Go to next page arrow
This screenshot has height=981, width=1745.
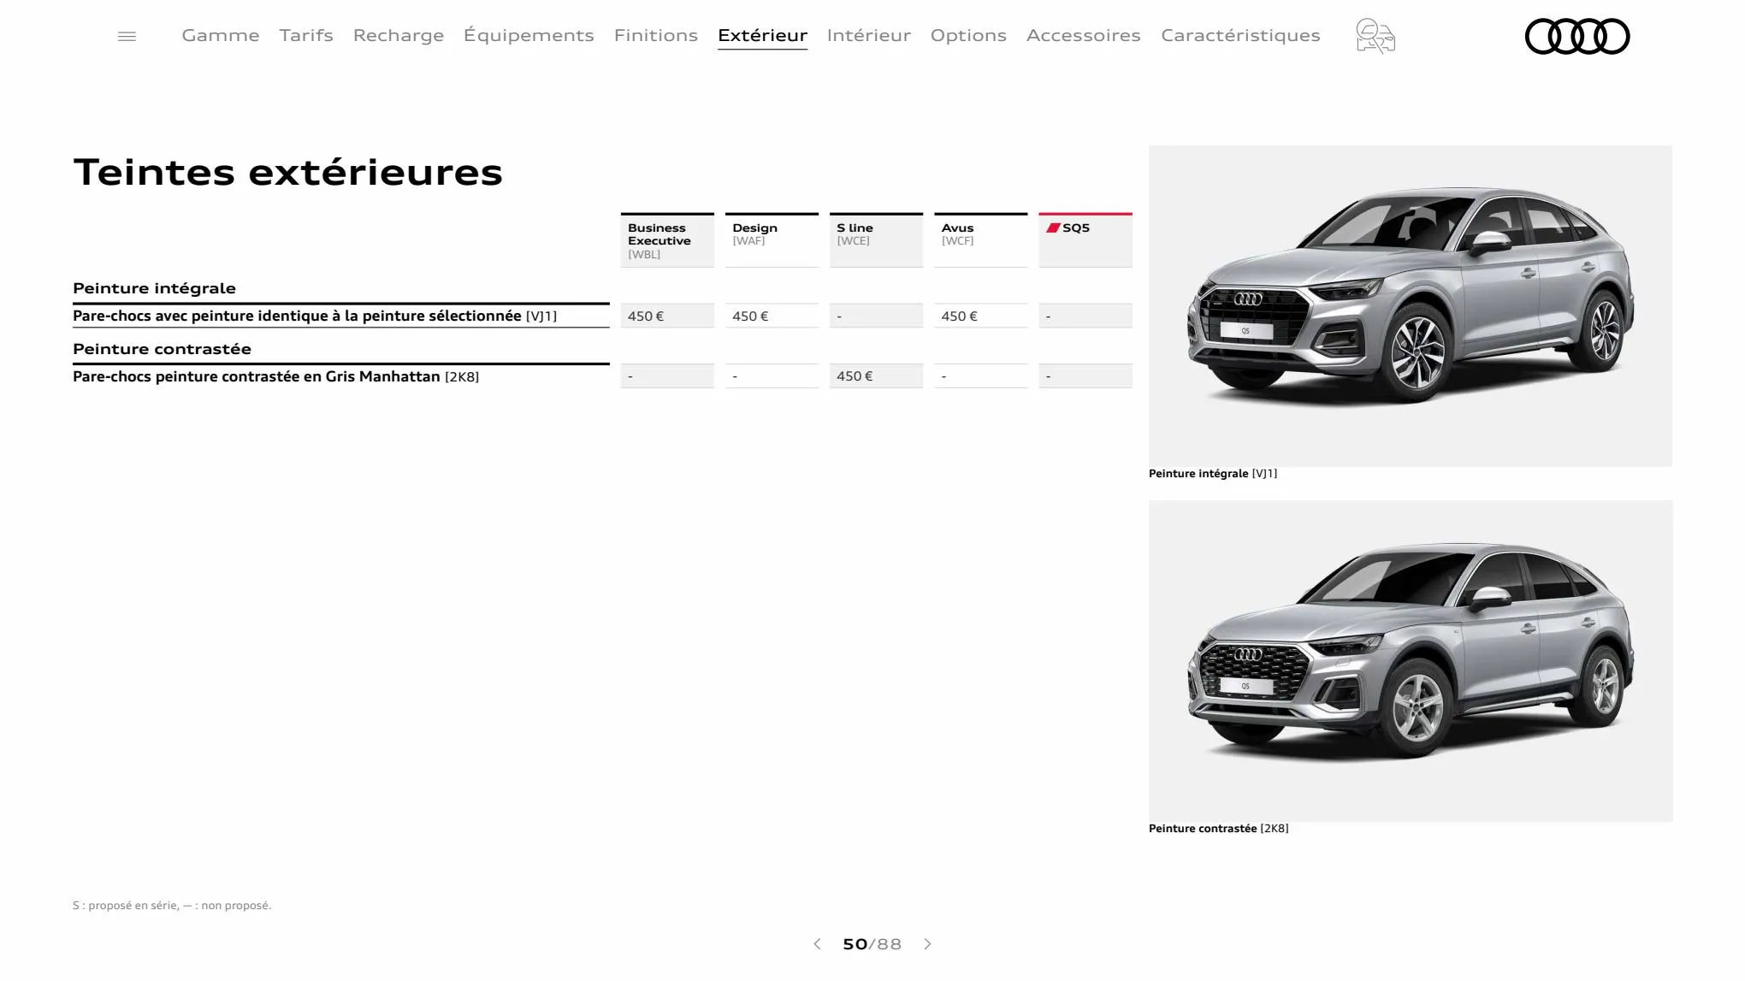point(927,943)
